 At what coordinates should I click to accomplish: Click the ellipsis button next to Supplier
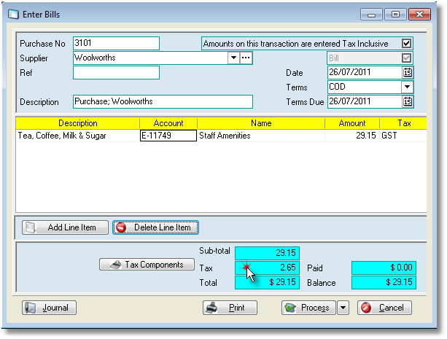pyautogui.click(x=246, y=58)
